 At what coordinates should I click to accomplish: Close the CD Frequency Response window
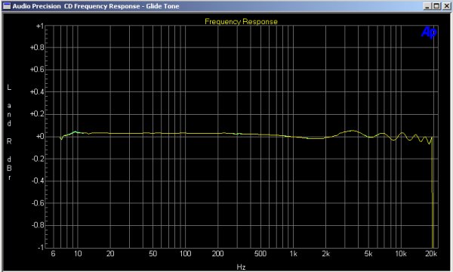(446, 6)
